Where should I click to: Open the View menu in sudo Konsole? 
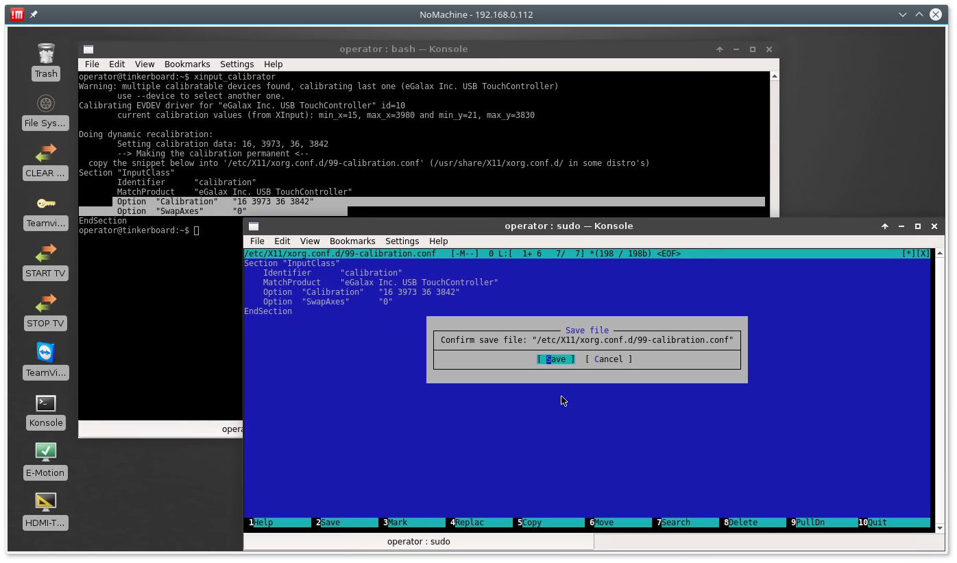309,241
